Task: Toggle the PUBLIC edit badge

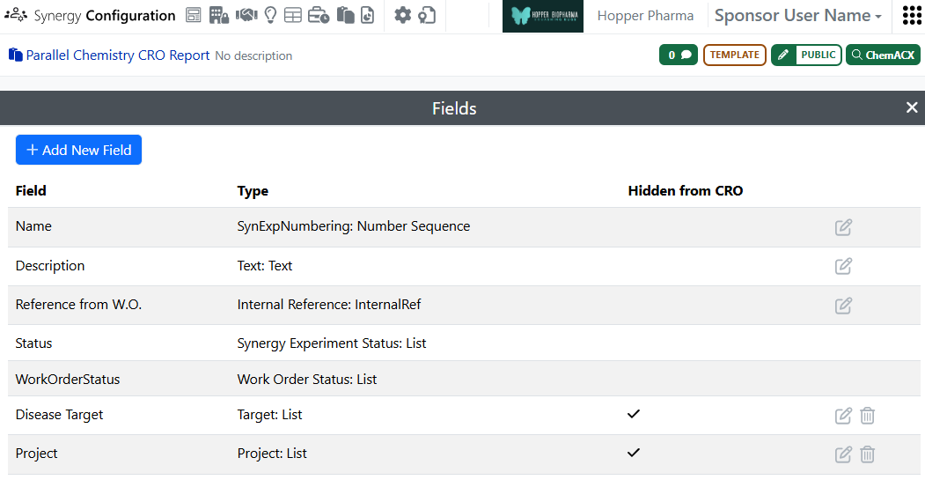Action: tap(806, 55)
